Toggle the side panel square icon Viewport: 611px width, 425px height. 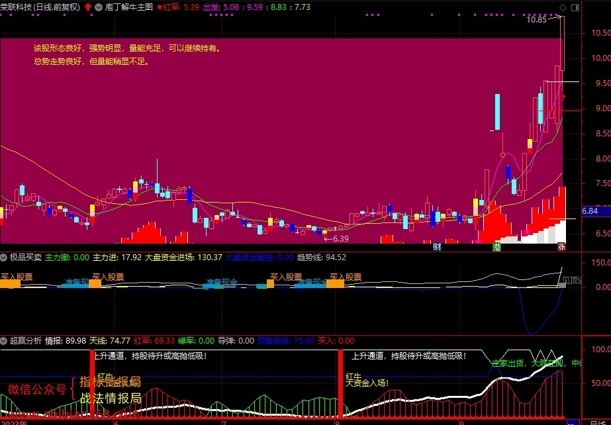coord(575,7)
